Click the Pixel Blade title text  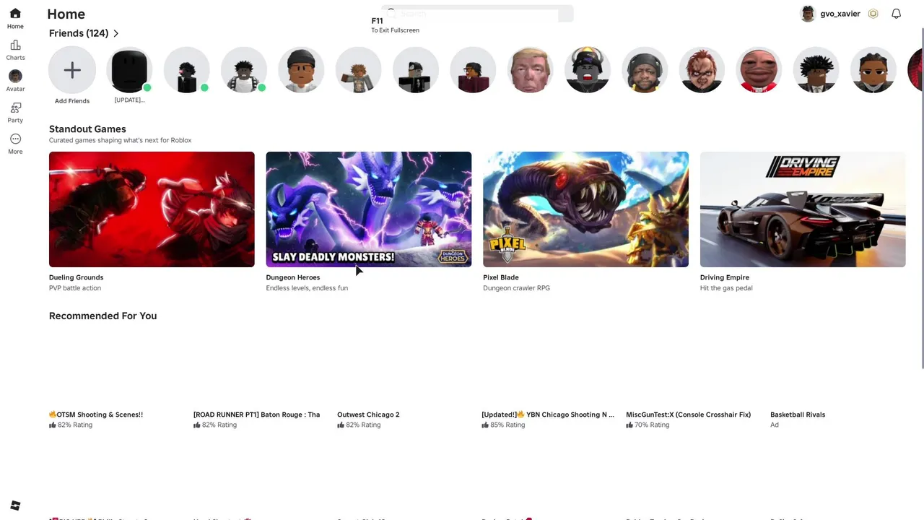click(501, 277)
